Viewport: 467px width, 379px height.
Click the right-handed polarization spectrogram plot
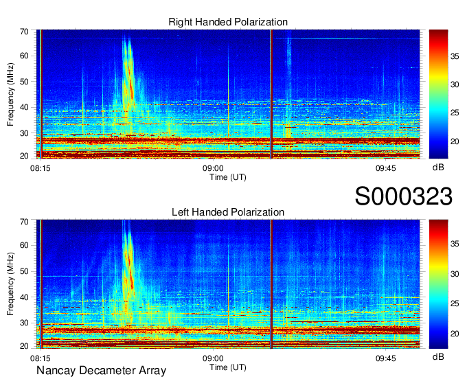228,94
